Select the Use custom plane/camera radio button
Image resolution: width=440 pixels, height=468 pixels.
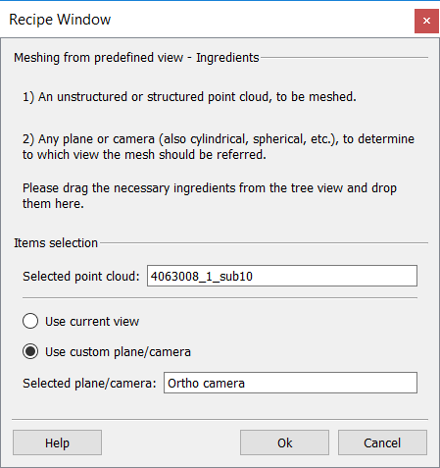pos(30,351)
